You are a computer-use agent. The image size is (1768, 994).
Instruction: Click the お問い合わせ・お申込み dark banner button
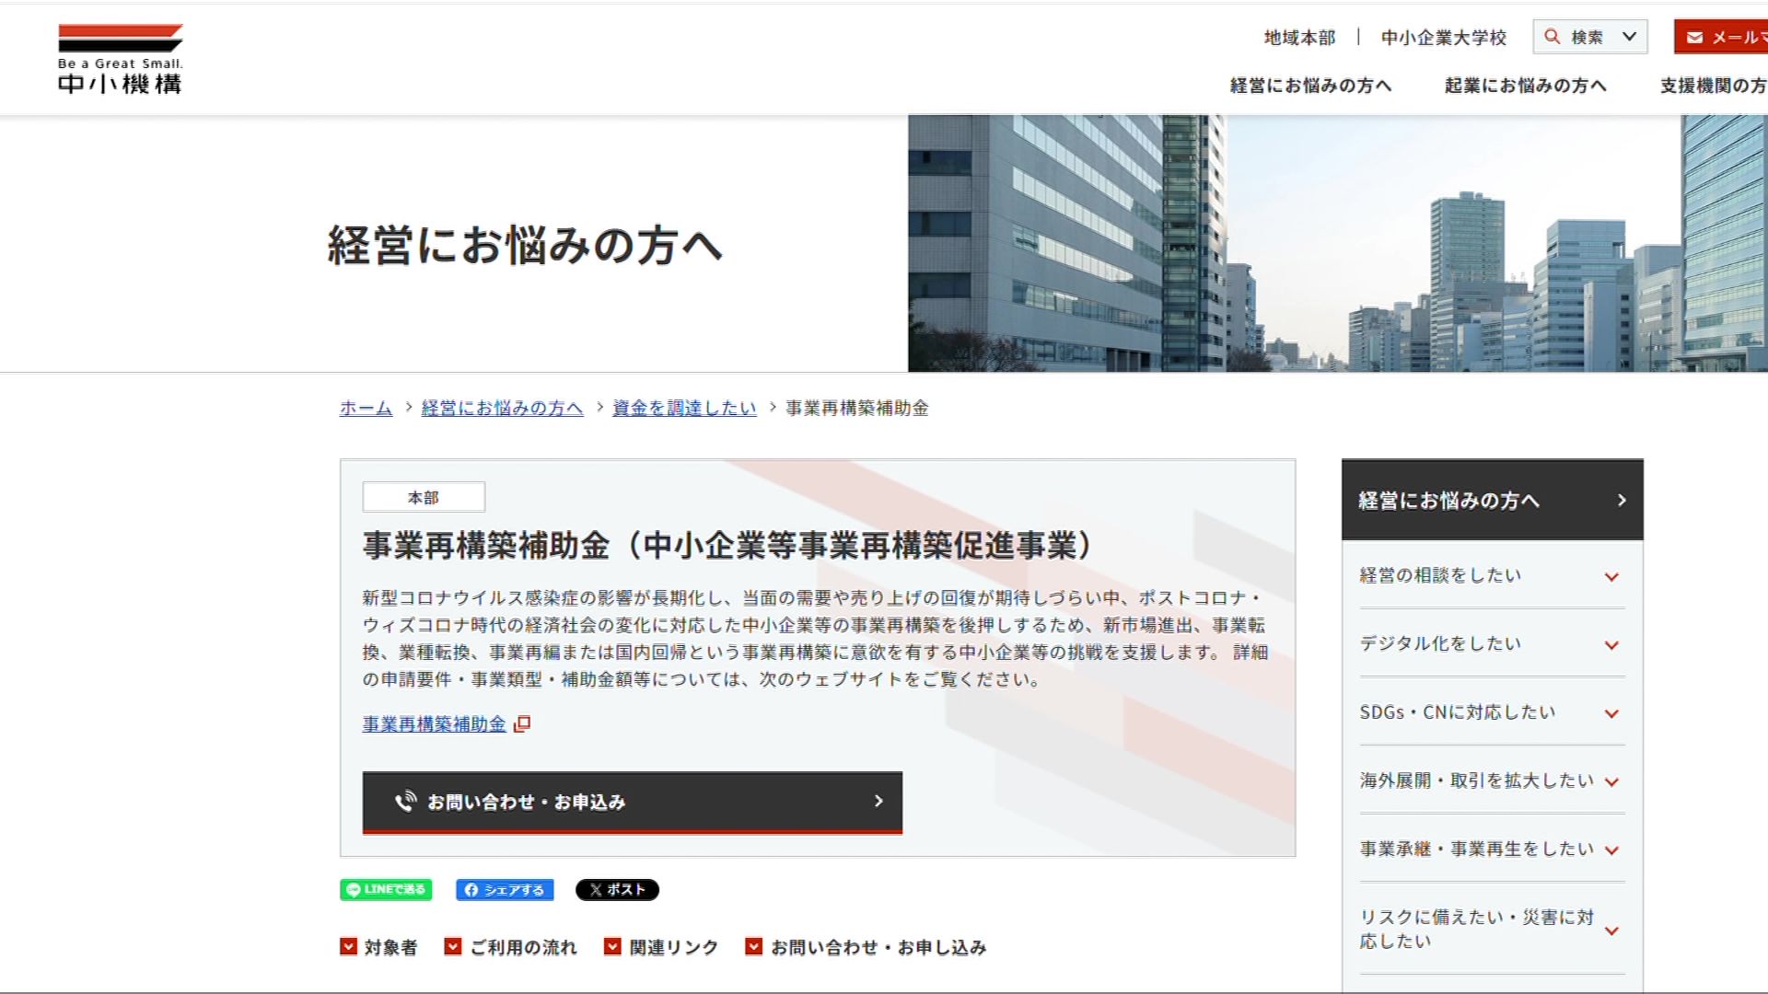[632, 801]
